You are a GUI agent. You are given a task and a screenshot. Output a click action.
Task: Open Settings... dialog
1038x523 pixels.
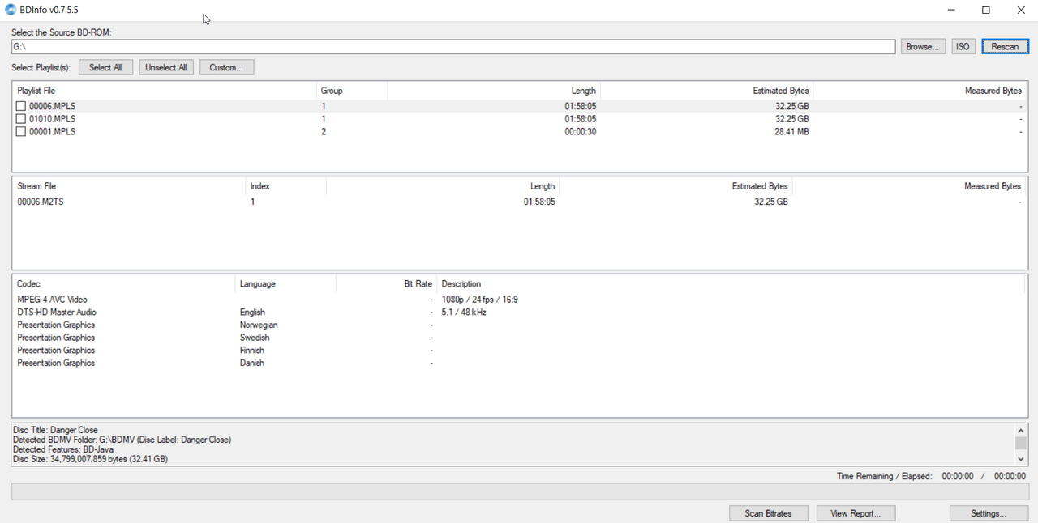coord(989,513)
